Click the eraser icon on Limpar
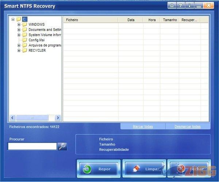 [137, 169]
